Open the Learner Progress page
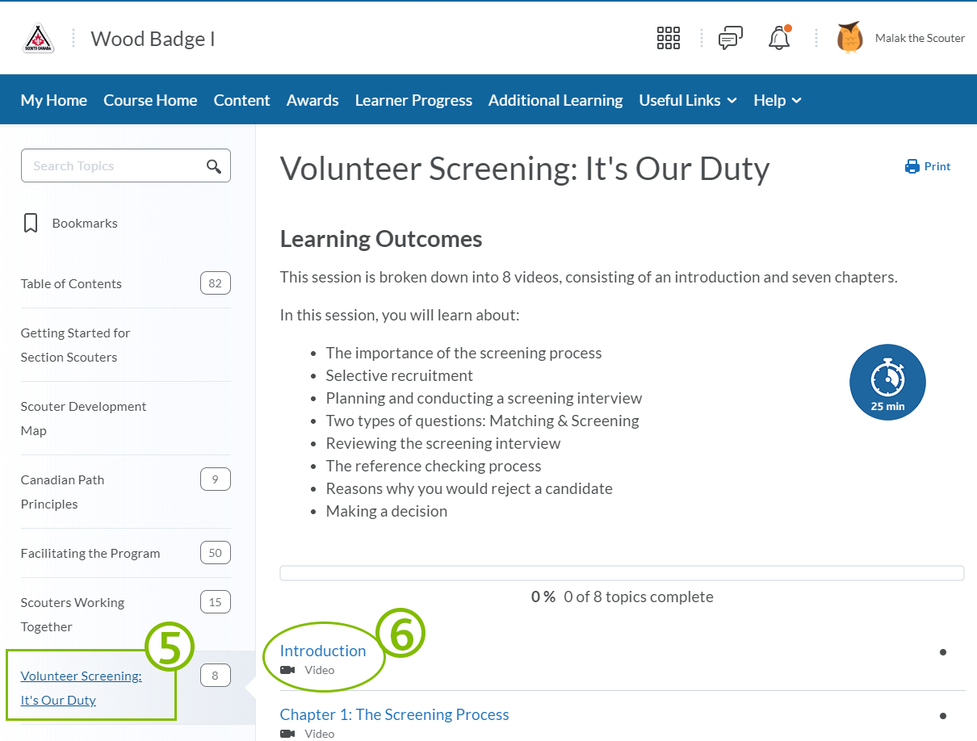977x741 pixels. pyautogui.click(x=413, y=99)
